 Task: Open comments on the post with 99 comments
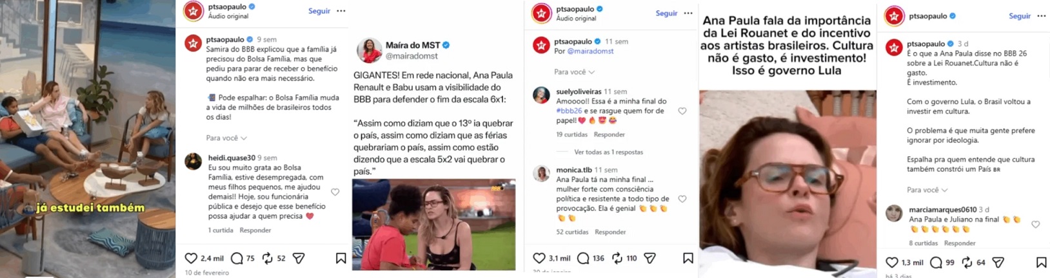pyautogui.click(x=936, y=262)
